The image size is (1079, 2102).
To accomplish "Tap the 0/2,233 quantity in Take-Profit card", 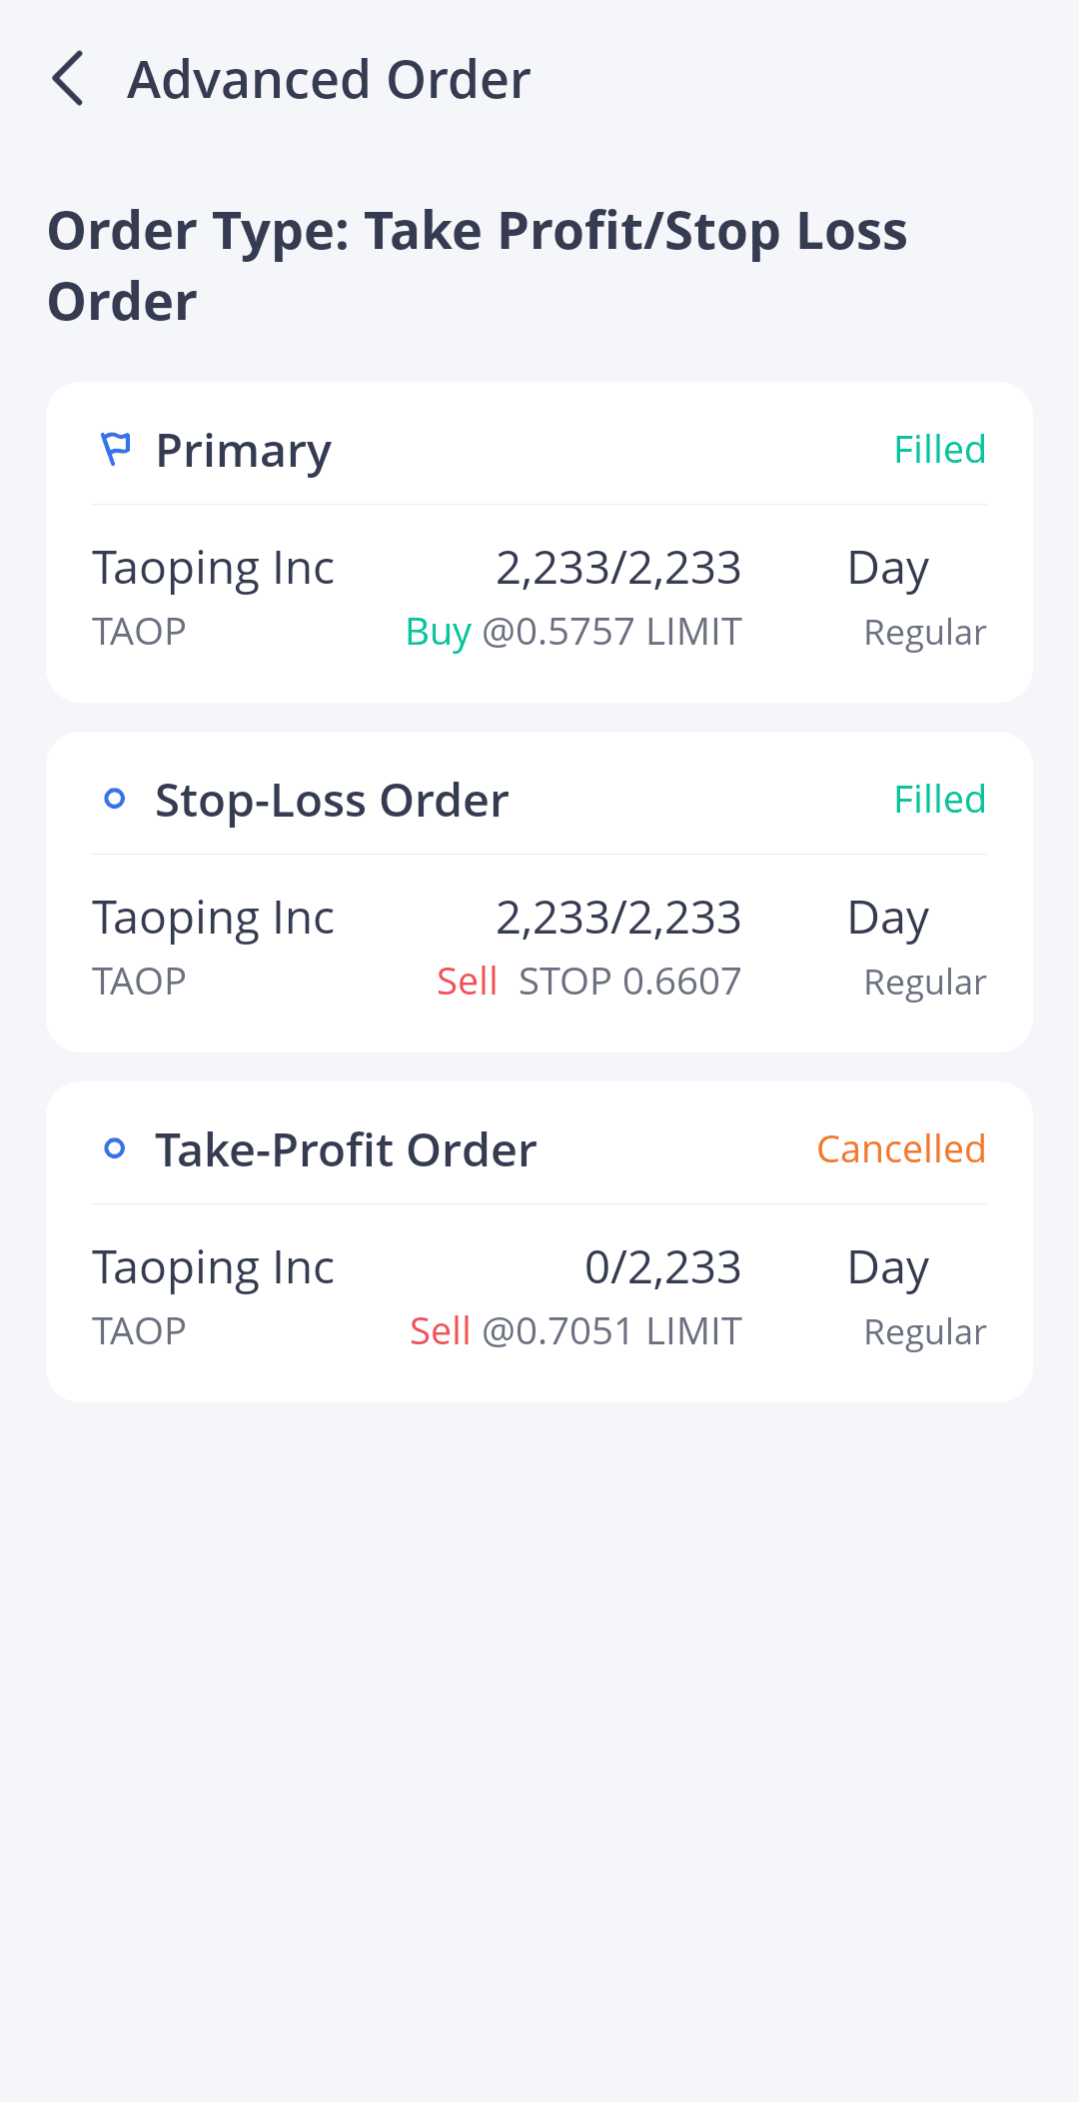I will pos(662,1267).
